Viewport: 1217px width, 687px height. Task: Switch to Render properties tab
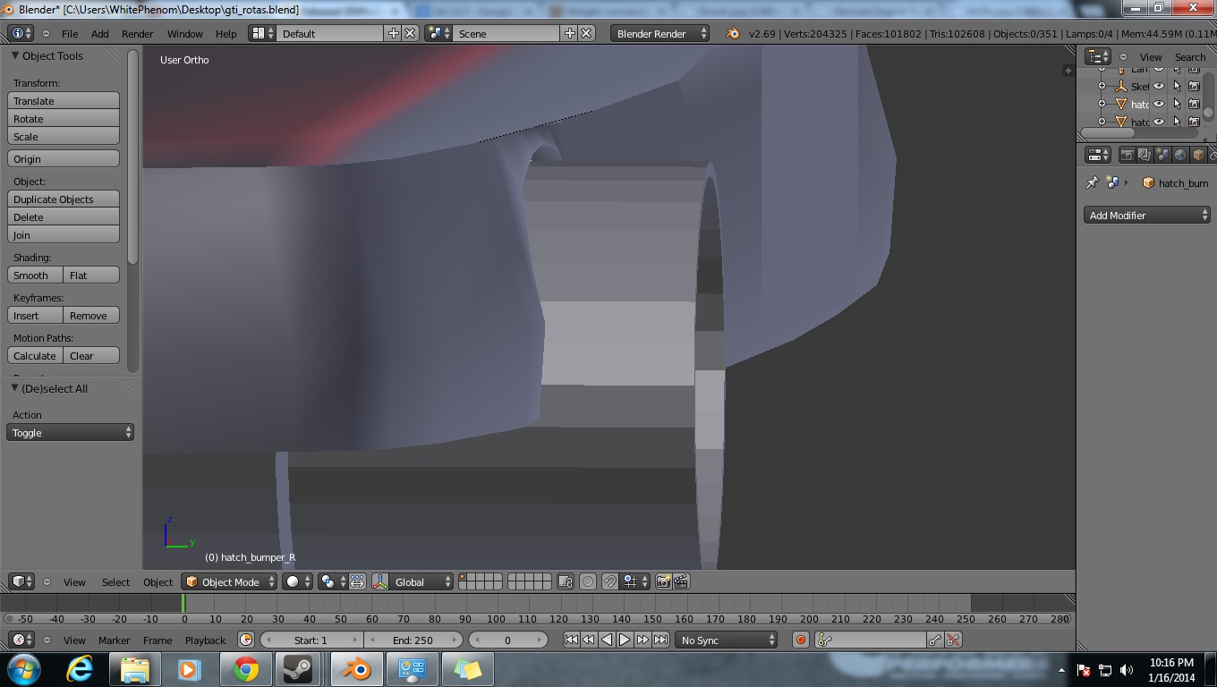pos(1128,155)
